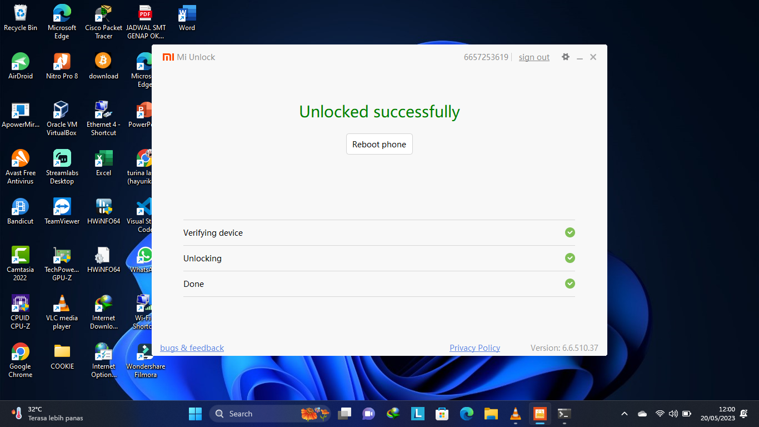Select the Cisco Packet Tracer icon
Viewport: 759px width, 427px height.
[x=103, y=22]
